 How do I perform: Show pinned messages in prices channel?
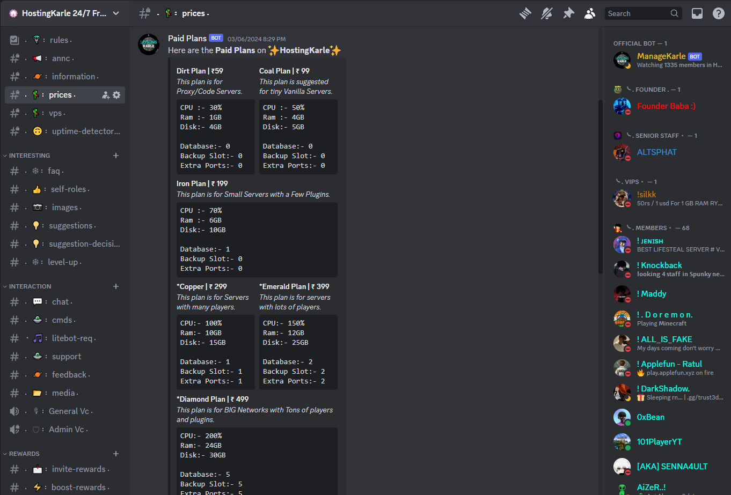pos(568,13)
